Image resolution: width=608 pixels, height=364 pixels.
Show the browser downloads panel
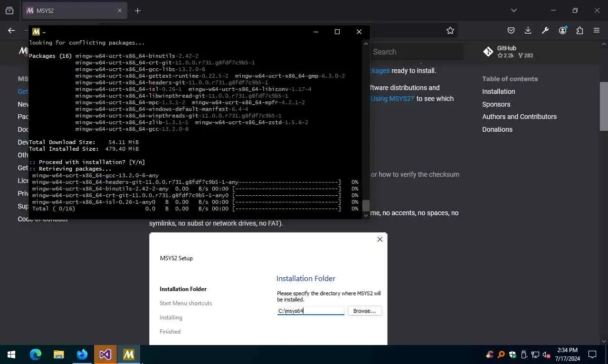[528, 30]
